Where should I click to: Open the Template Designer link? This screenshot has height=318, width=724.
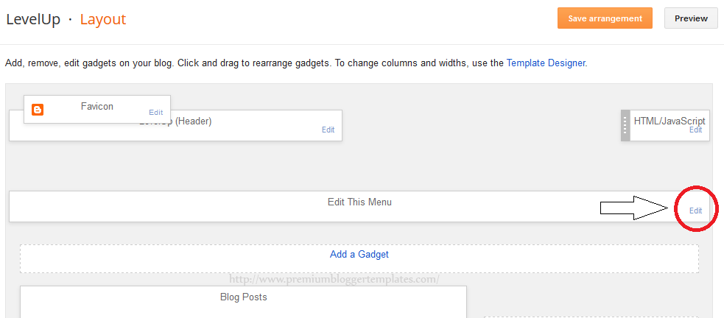coord(546,63)
